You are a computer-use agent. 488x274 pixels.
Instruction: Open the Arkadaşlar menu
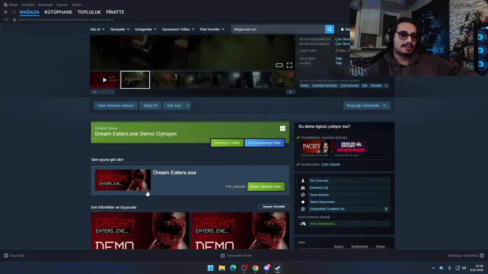(x=46, y=5)
